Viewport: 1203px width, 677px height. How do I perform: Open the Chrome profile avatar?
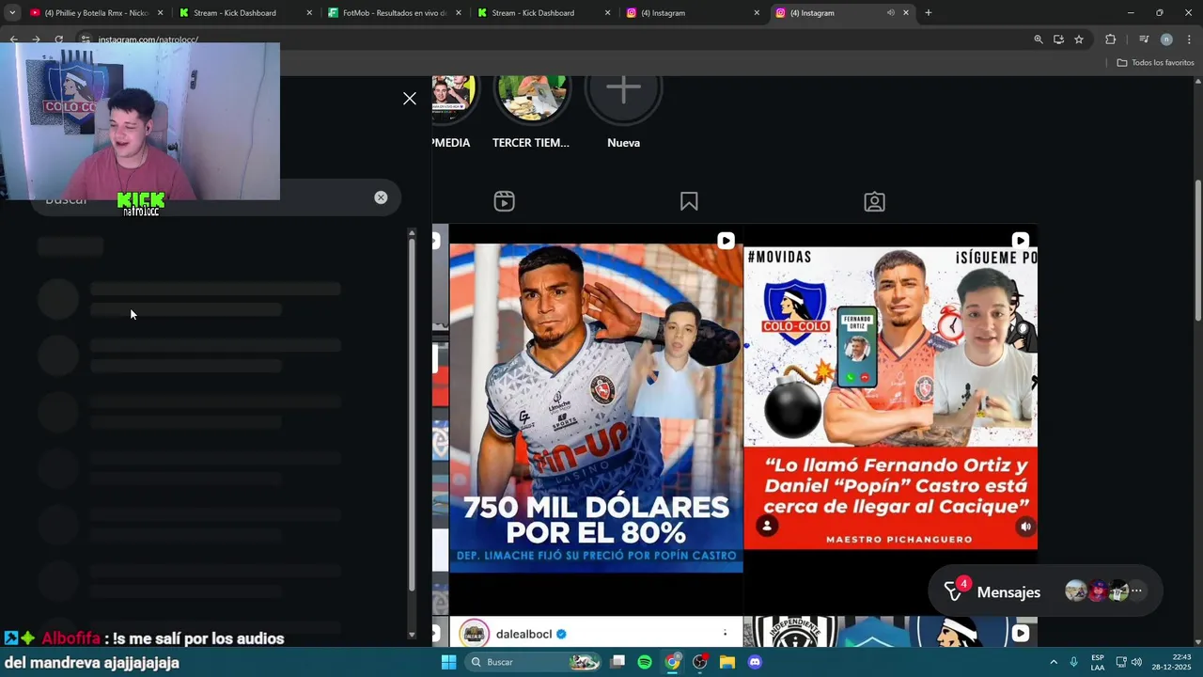1166,39
